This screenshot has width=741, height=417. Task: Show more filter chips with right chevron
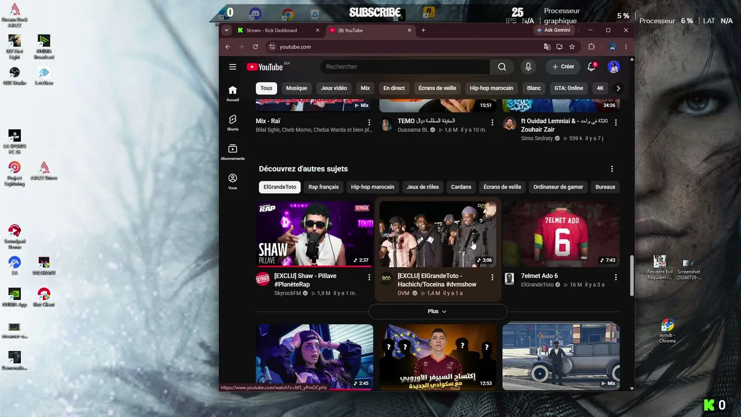[618, 88]
